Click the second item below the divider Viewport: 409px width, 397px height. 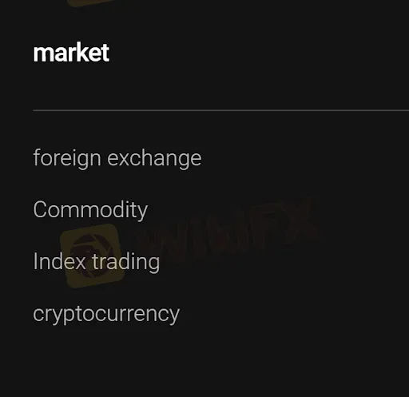coord(90,210)
